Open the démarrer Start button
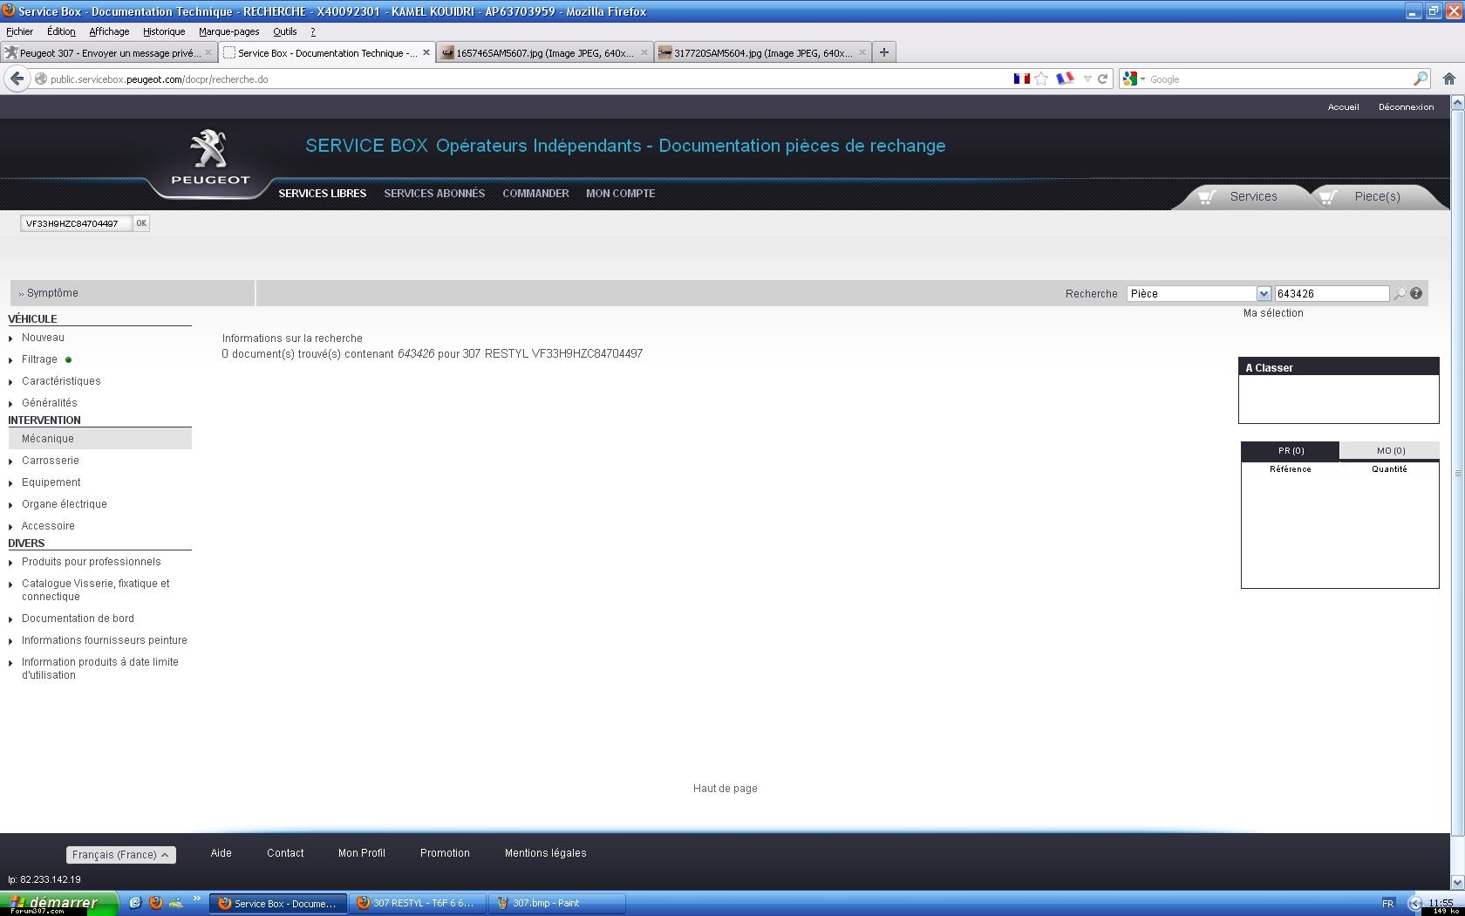This screenshot has width=1465, height=916. click(x=58, y=903)
